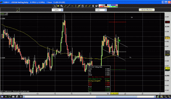Send chart by email envelope icon
This screenshot has height=99, width=171.
coord(13,97)
